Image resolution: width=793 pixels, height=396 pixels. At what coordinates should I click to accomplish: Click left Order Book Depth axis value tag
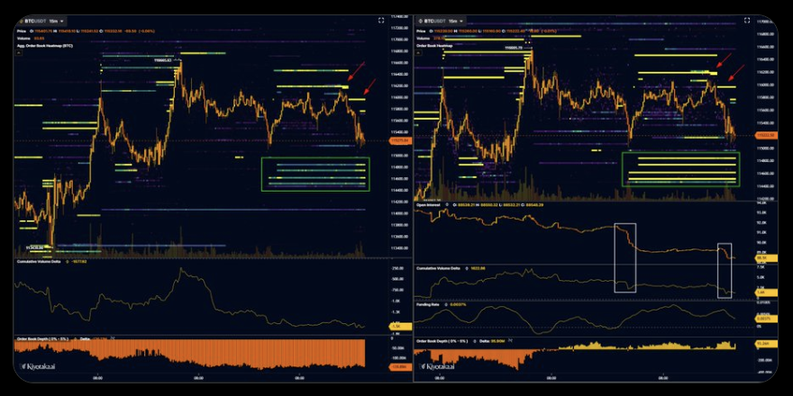pos(399,367)
